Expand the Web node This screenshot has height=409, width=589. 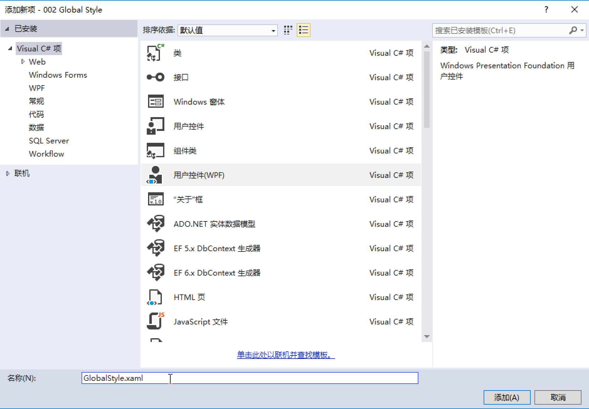(x=23, y=61)
